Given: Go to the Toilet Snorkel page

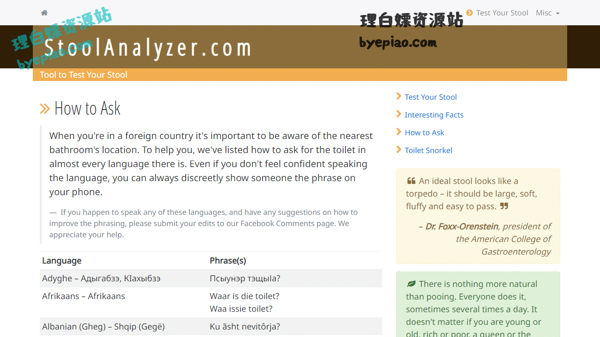Looking at the screenshot, I should pos(428,150).
